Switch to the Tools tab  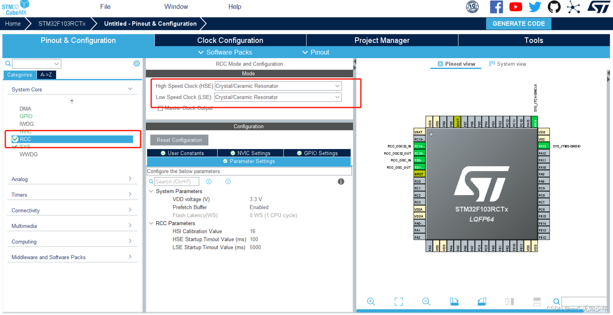534,40
